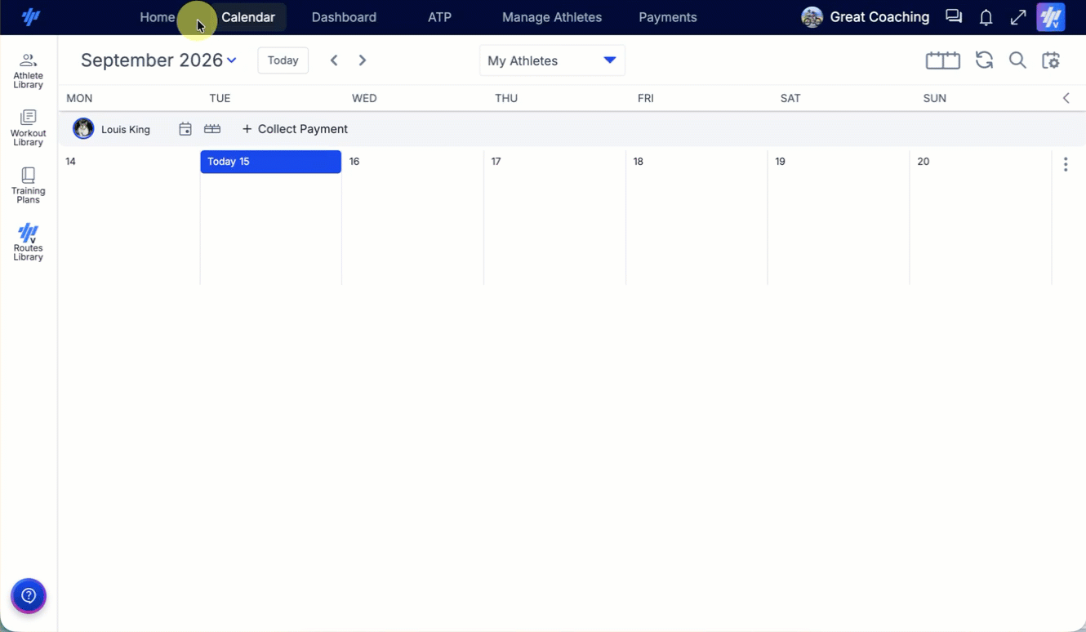Go to the next week arrow
The image size is (1086, 632).
tap(363, 60)
